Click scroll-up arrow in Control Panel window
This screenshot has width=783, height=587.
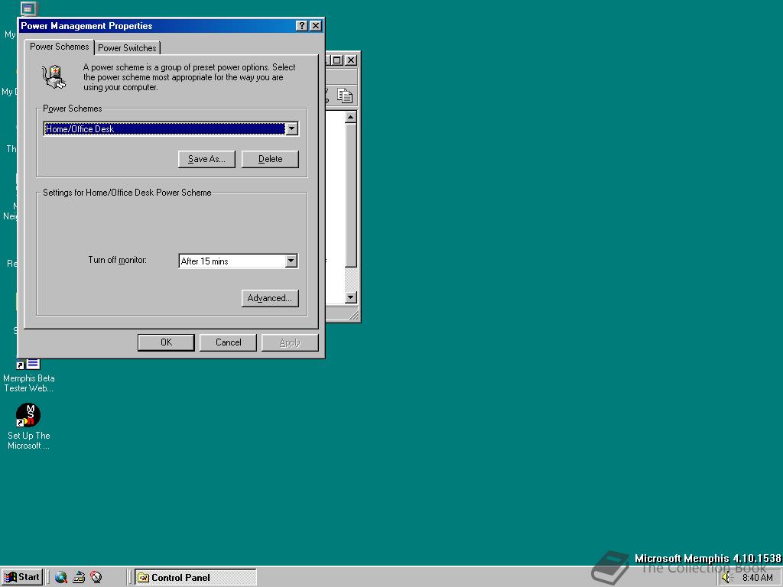click(x=350, y=117)
